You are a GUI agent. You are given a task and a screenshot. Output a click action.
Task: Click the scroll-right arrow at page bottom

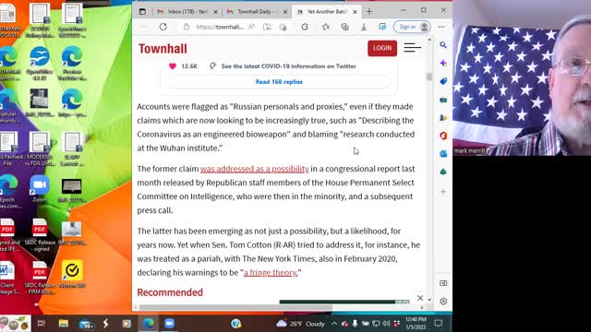pos(422,307)
